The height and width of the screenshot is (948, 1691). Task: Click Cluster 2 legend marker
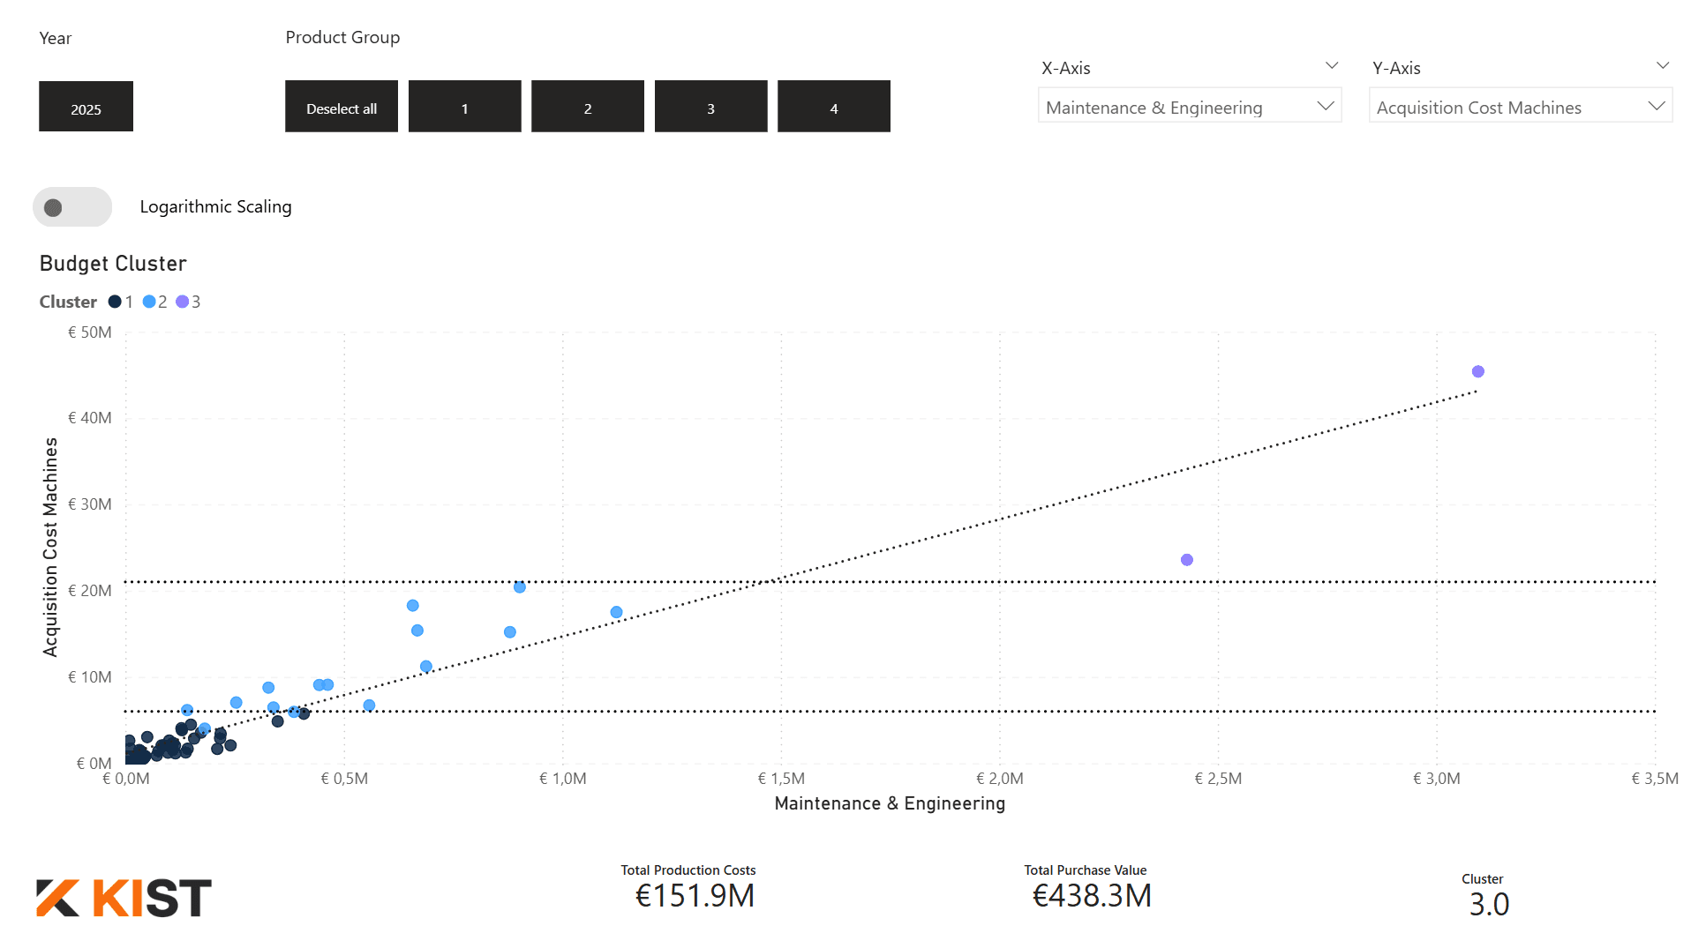pos(149,302)
